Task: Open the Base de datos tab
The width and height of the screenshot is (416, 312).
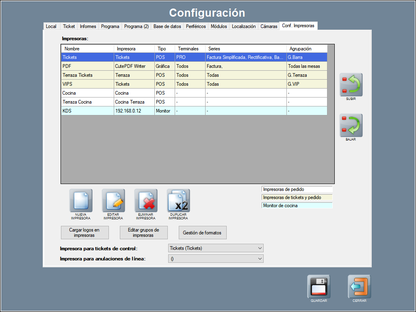Action: tap(167, 26)
